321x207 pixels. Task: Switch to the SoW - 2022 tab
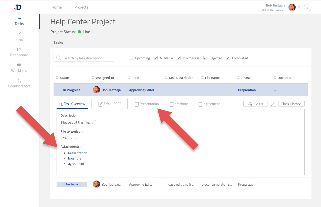click(109, 104)
